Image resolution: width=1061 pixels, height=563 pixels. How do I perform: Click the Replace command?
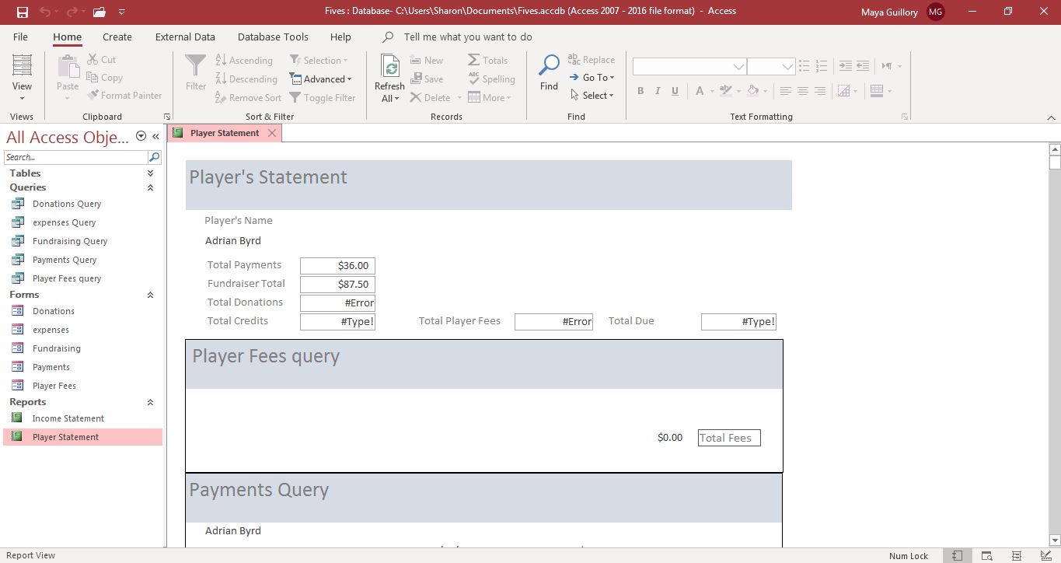[592, 59]
